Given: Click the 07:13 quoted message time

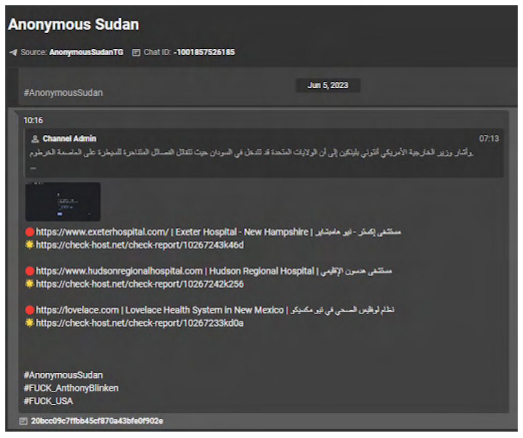Looking at the screenshot, I should point(489,139).
